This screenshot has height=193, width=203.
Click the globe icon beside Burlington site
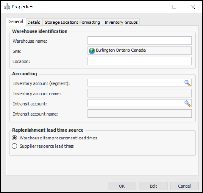(92, 51)
